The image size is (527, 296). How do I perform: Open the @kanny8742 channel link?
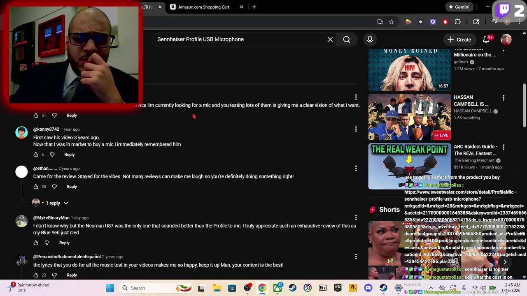point(46,129)
